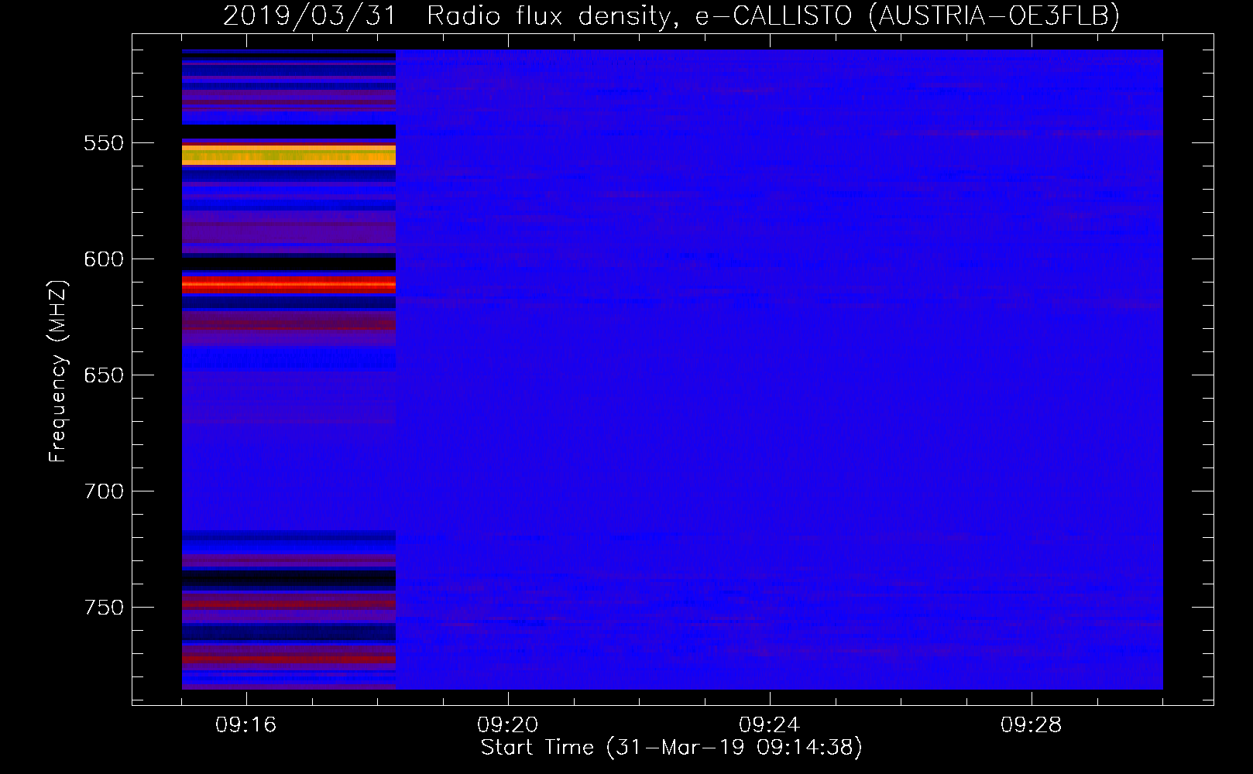
Task: Click the Frequency (MHZ) axis title
Action: (58, 371)
